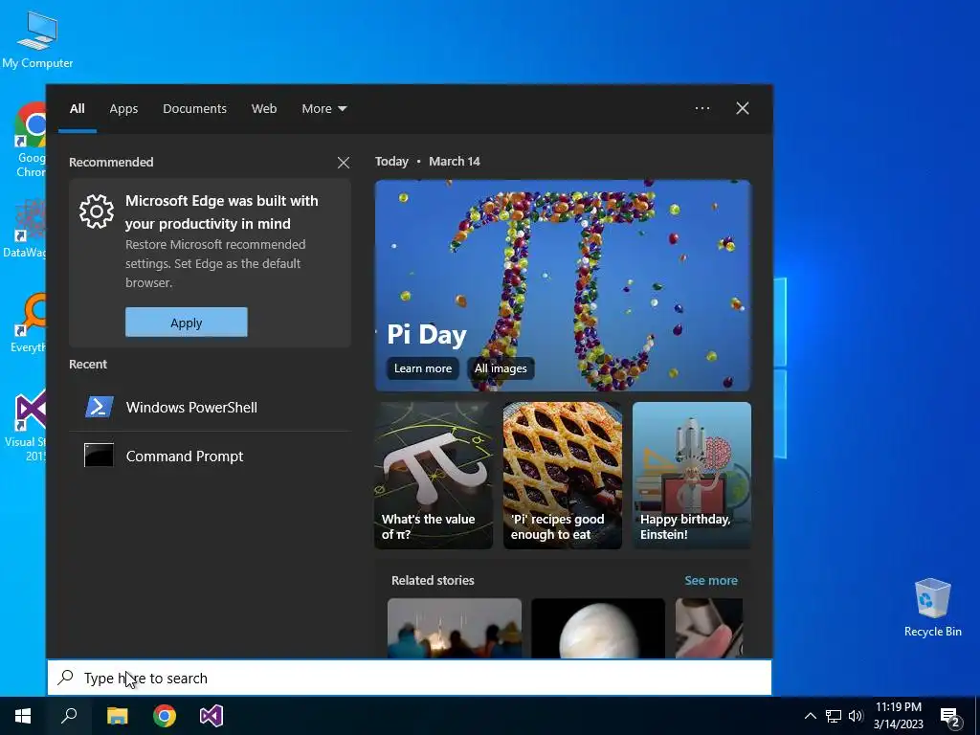The width and height of the screenshot is (980, 735).
Task: Expand the More dropdown filter
Action: coord(323,109)
